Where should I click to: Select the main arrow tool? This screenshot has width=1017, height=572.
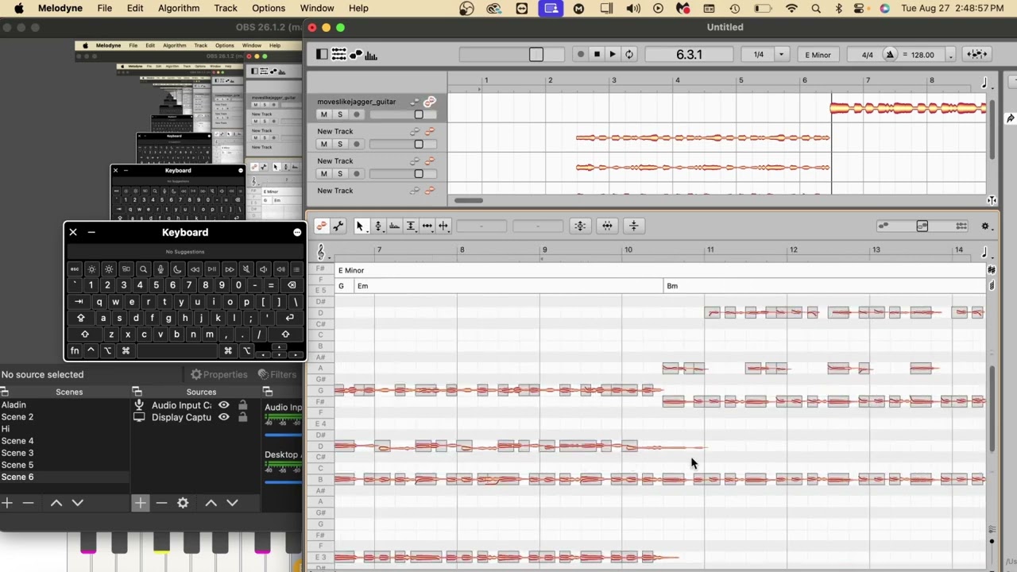[x=360, y=226]
